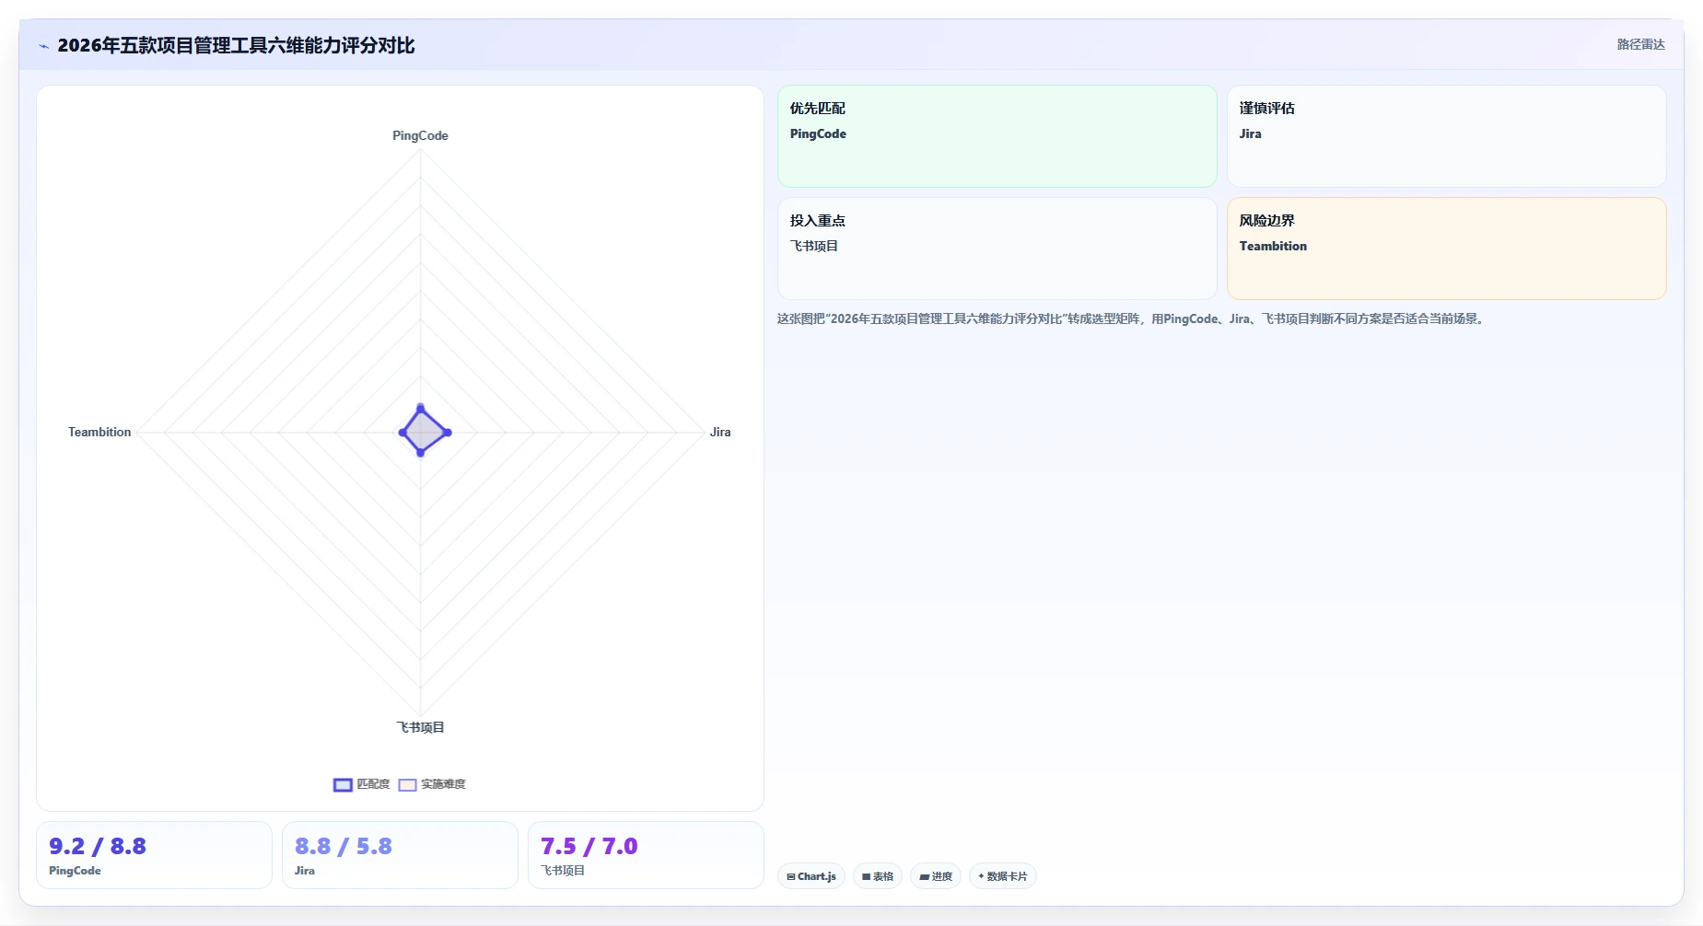The height and width of the screenshot is (926, 1703).
Task: Click the description sentence starting 这张图把
Action: [x=1132, y=318]
